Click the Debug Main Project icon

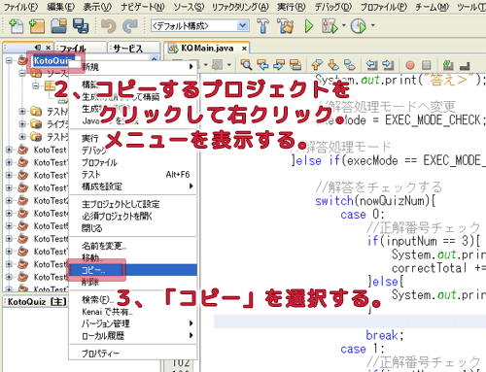(x=330, y=26)
